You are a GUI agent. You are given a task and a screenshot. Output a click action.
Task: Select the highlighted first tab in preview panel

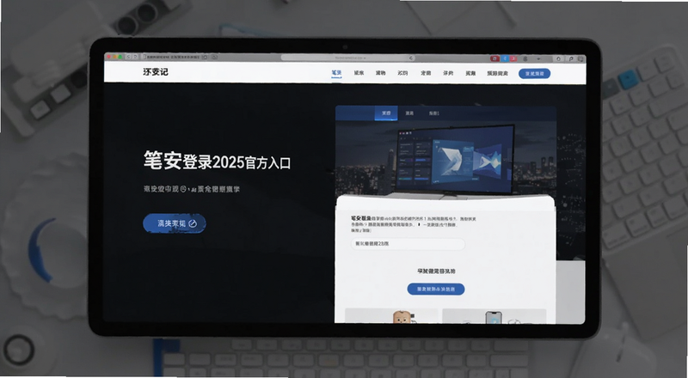[386, 113]
